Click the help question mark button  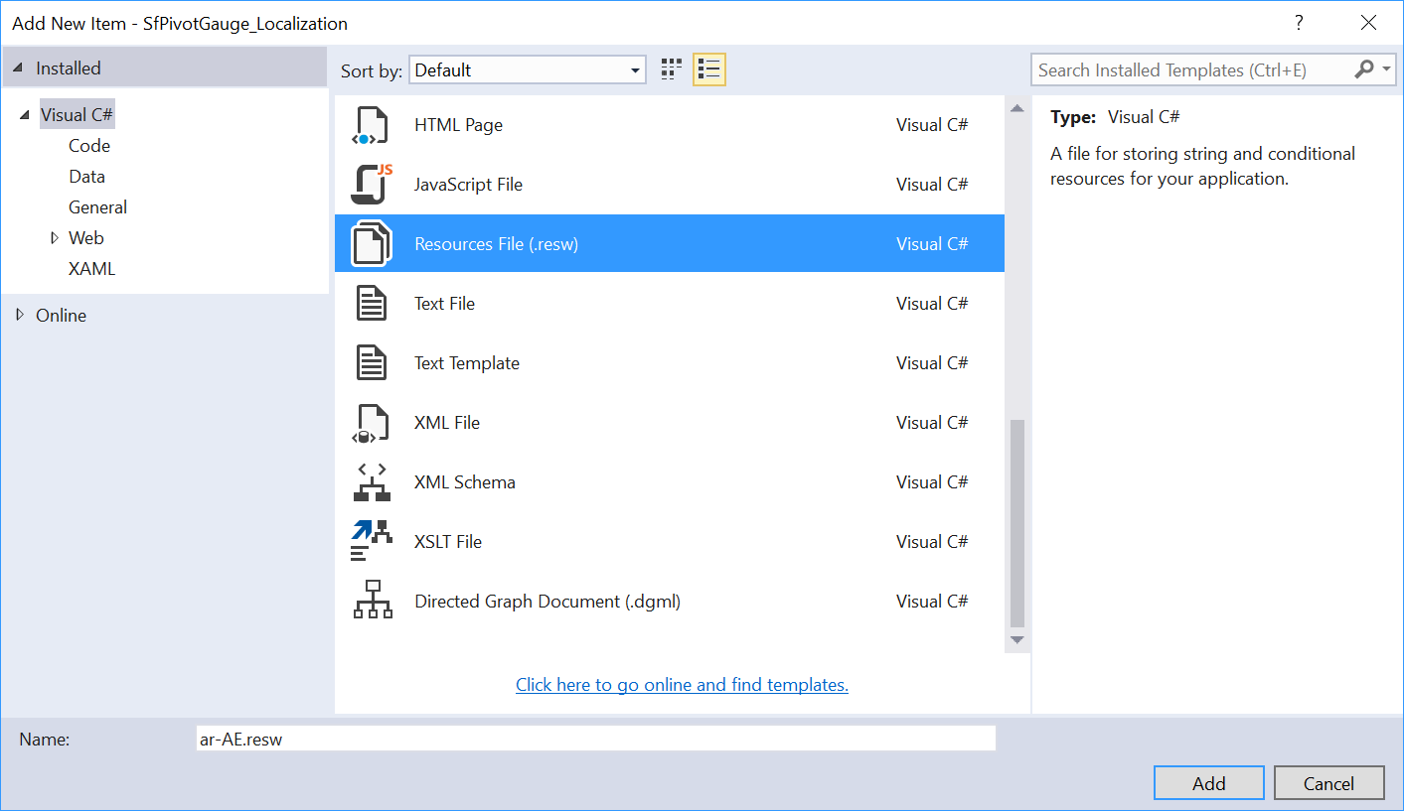coord(1298,23)
